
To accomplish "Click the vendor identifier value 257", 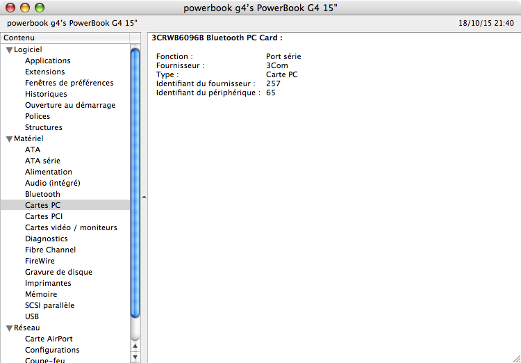I will click(273, 83).
